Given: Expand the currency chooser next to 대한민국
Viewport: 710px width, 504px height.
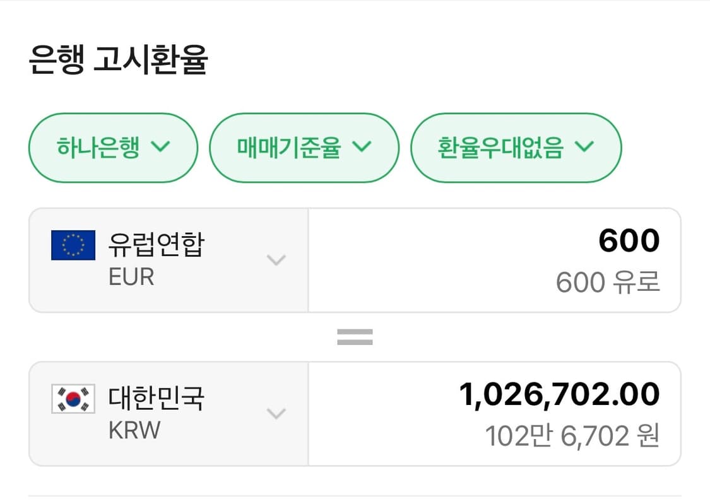Looking at the screenshot, I should pyautogui.click(x=276, y=414).
